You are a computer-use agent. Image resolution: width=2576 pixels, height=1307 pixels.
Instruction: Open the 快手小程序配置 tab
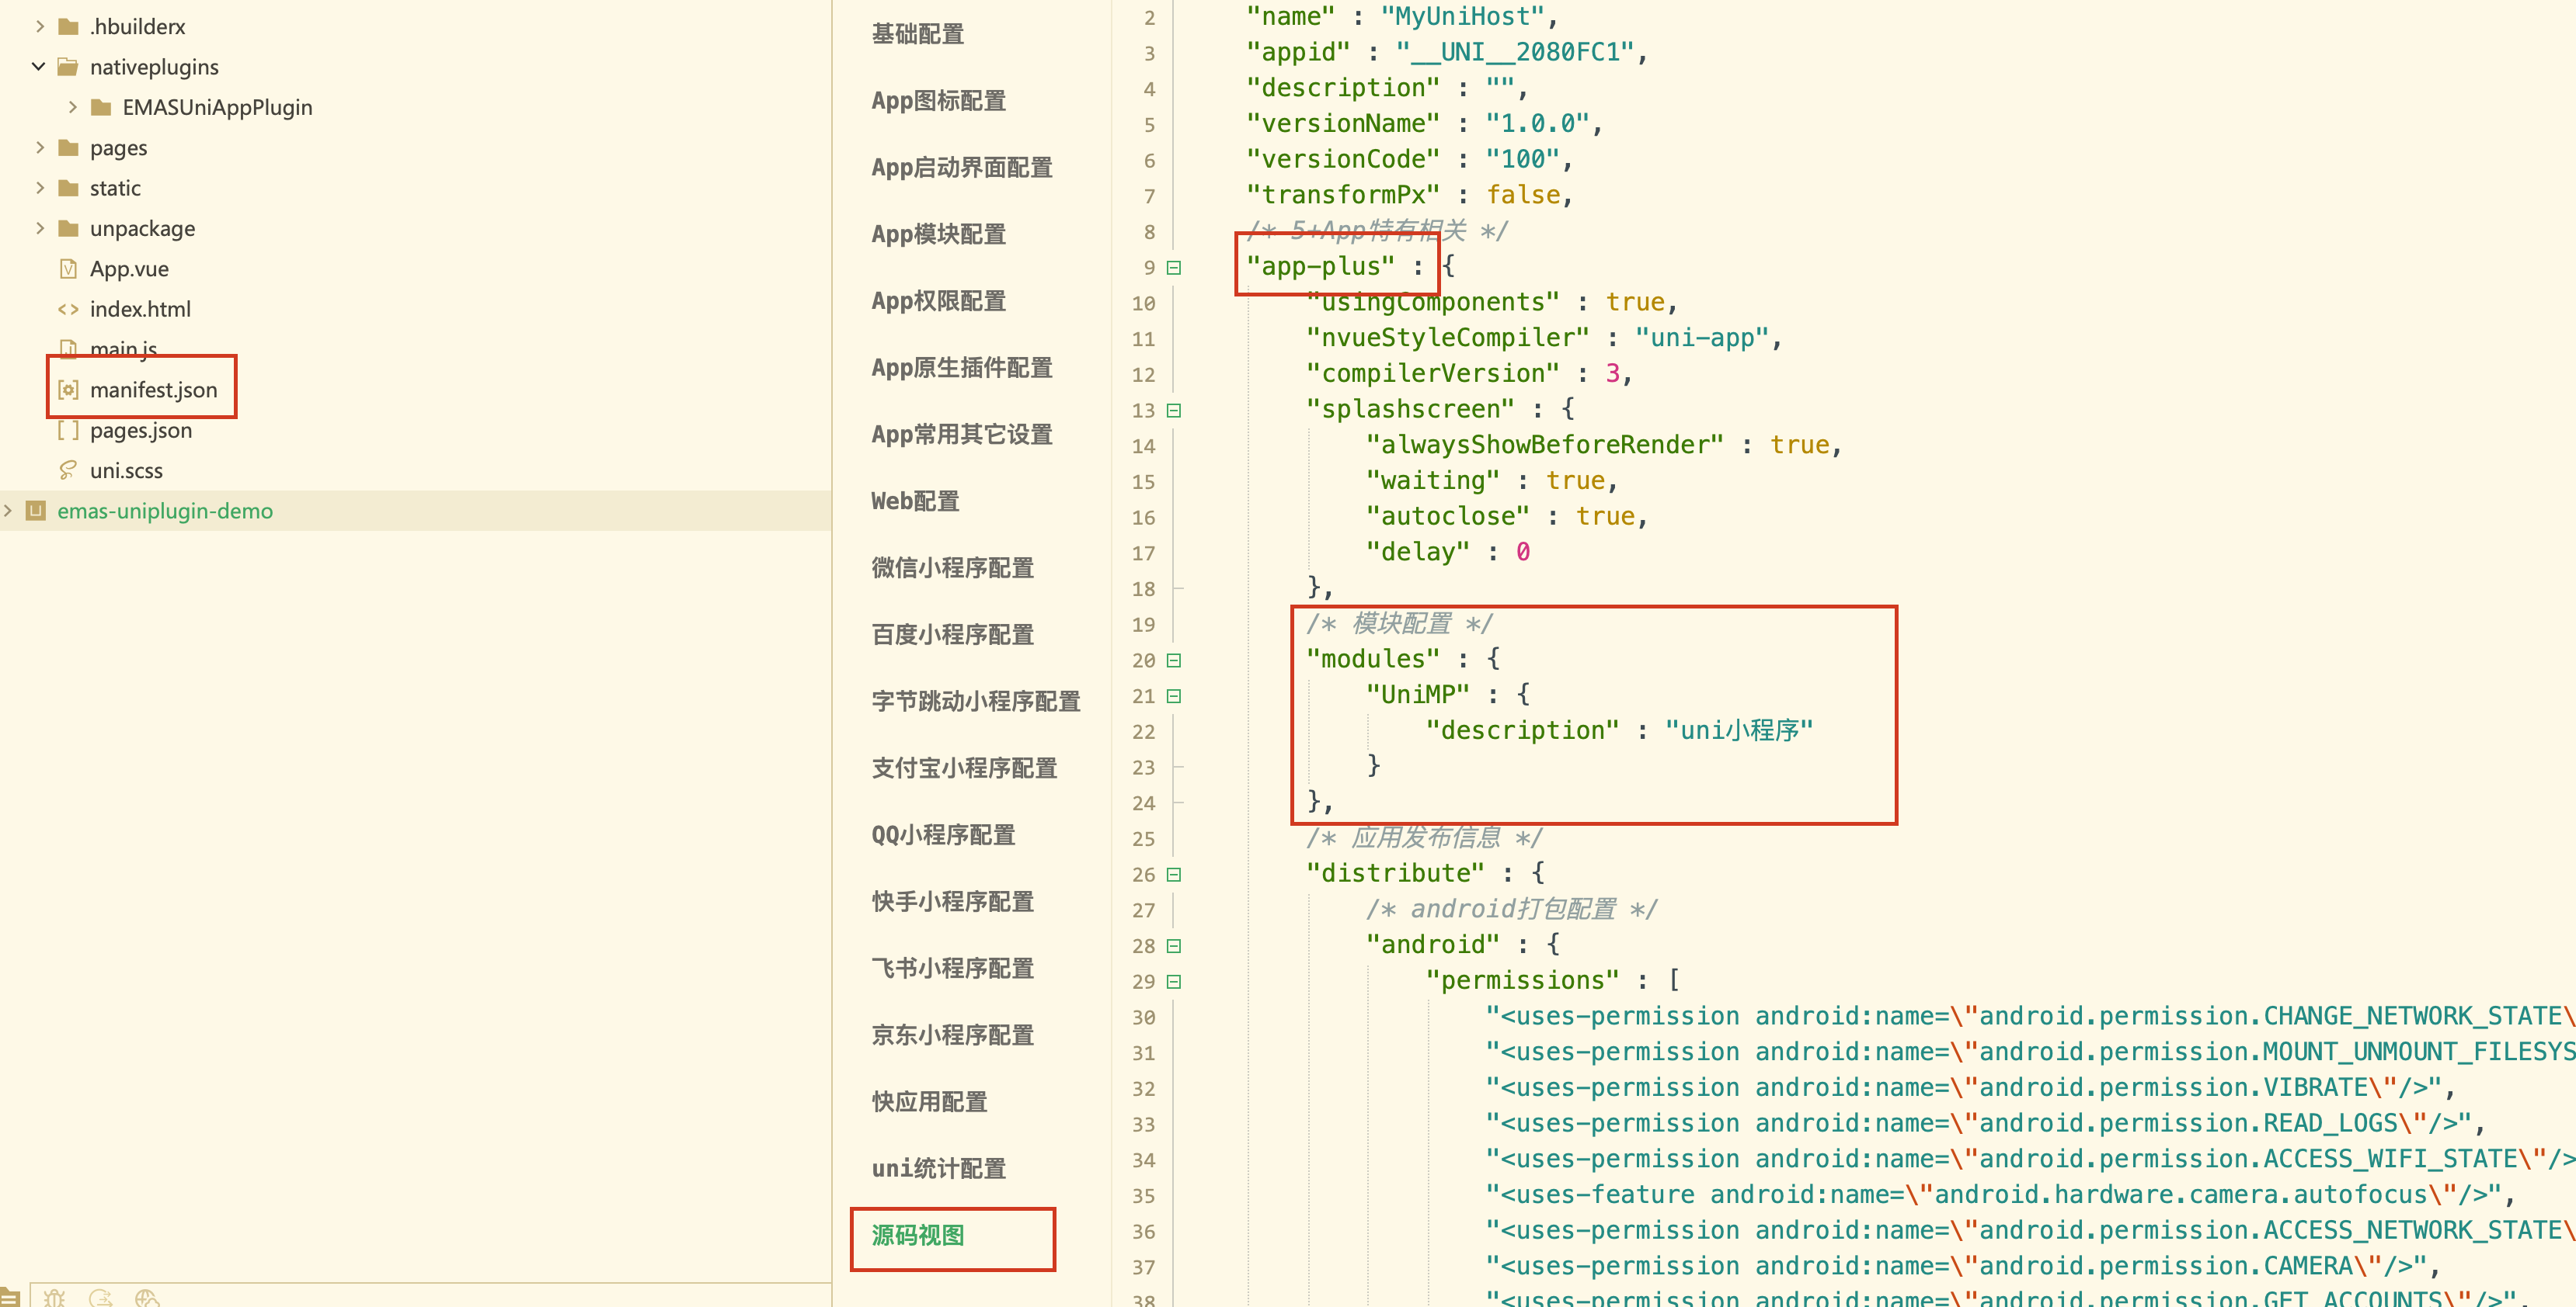952,901
